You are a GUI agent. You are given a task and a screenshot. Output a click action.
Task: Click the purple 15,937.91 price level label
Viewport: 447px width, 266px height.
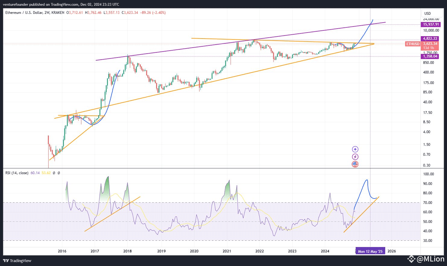(x=430, y=24)
